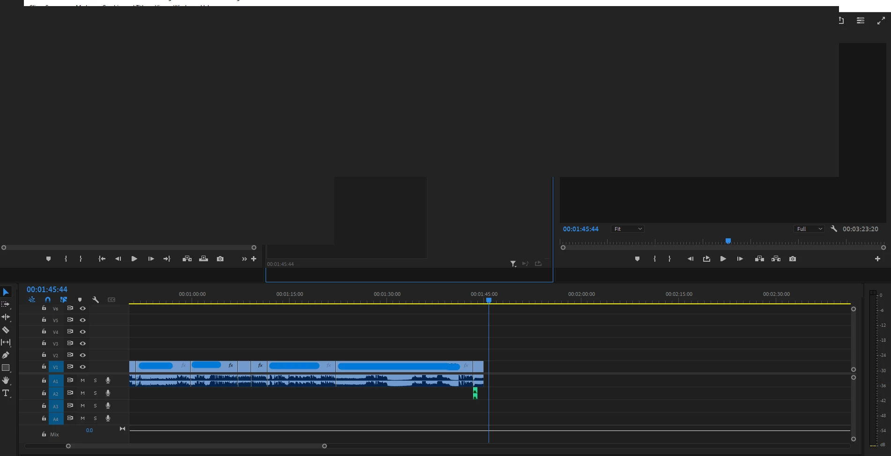Toggle sync lock on track V4

pos(70,331)
